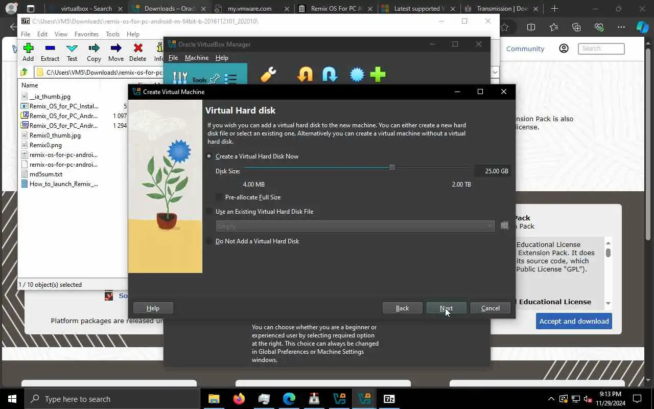
Task: Expand the 7-Zip address path dropdown
Action: (x=495, y=72)
